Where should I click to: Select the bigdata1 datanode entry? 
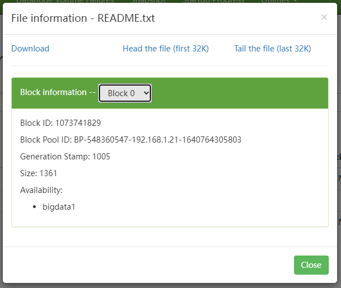coord(59,207)
